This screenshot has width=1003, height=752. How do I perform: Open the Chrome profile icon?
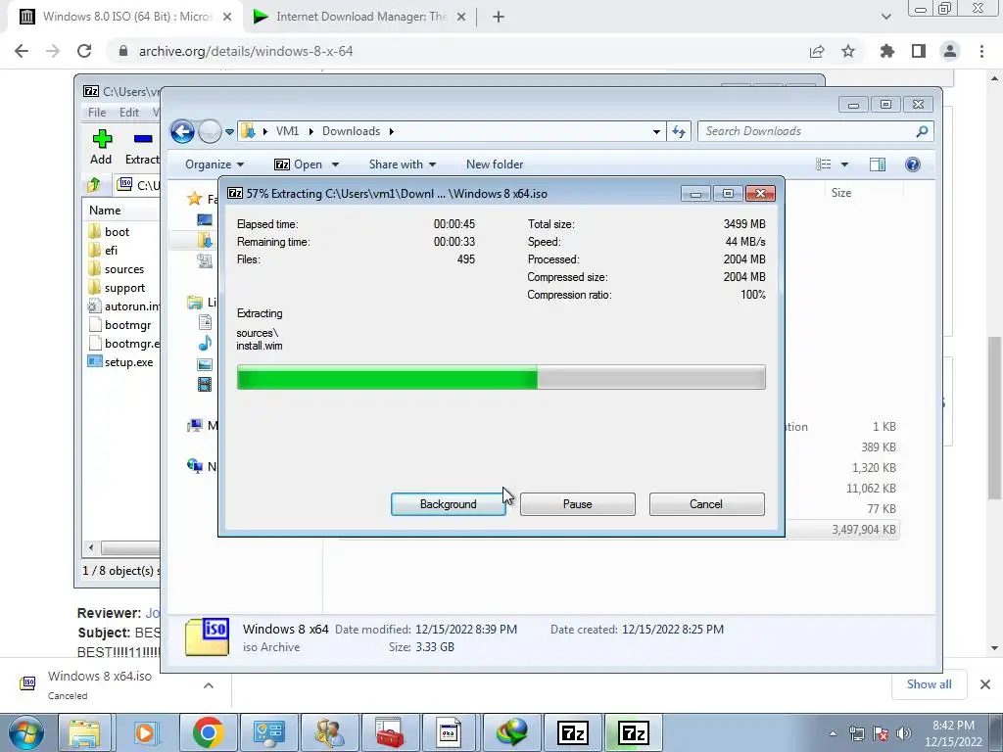pyautogui.click(x=950, y=51)
